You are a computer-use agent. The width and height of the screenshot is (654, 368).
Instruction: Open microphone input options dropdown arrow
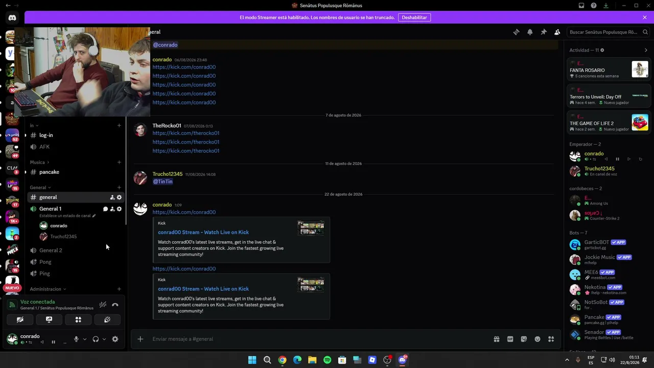pyautogui.click(x=85, y=339)
